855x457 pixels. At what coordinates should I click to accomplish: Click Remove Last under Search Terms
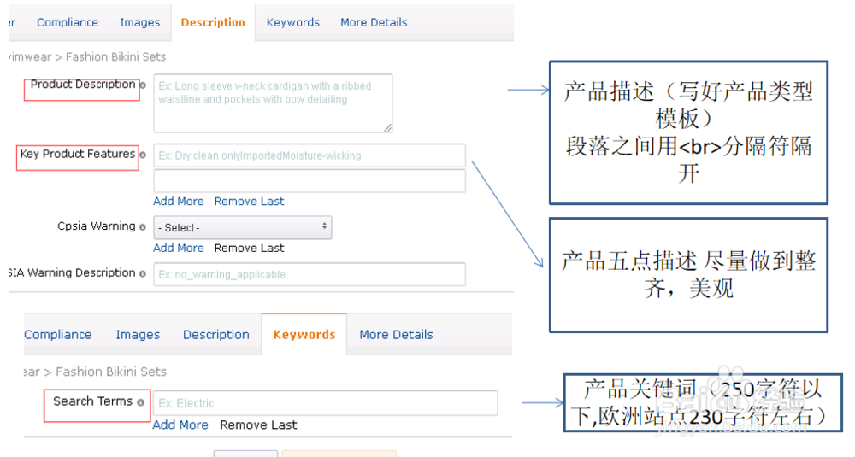[x=258, y=425]
